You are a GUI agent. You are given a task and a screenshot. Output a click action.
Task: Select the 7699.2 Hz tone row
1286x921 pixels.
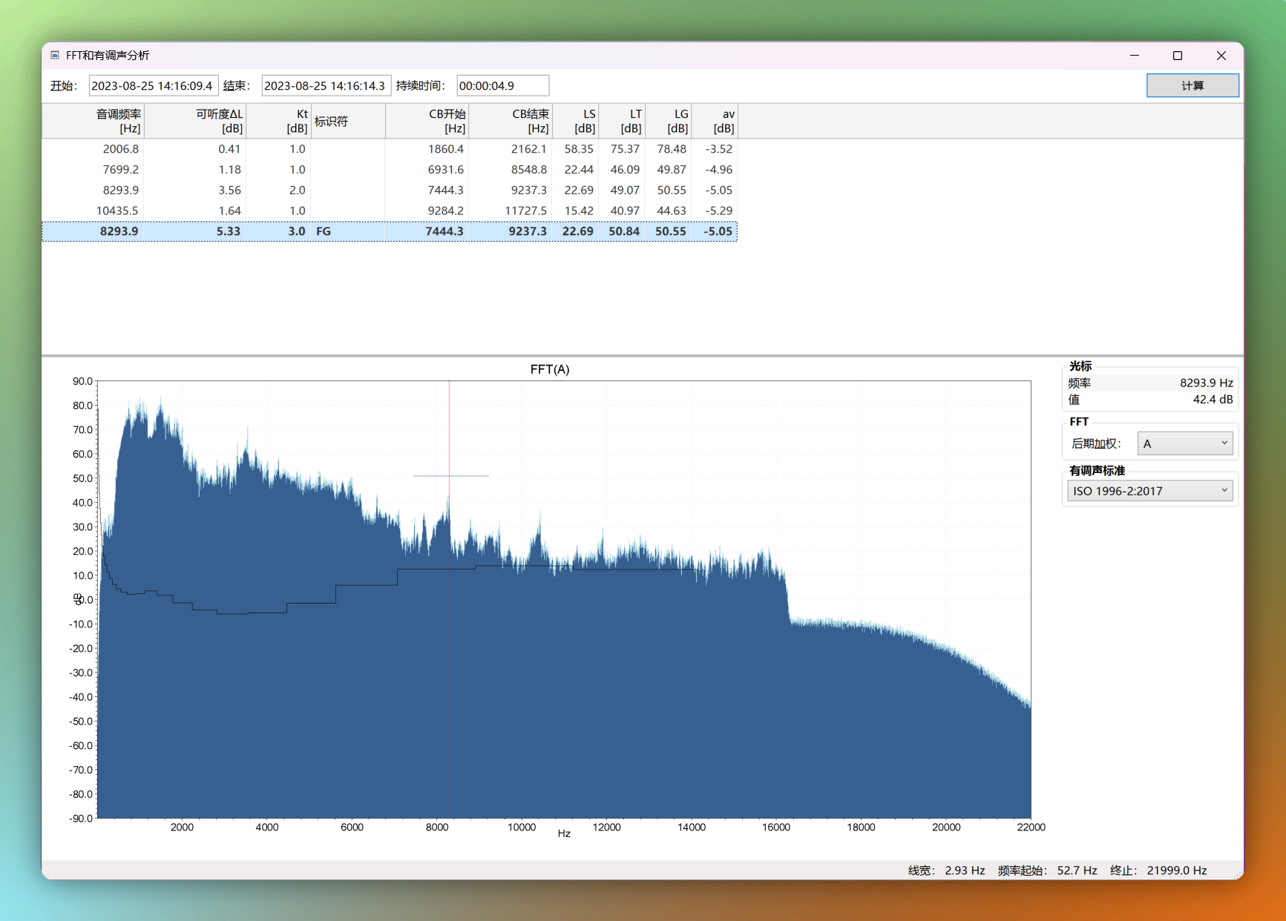tap(120, 170)
